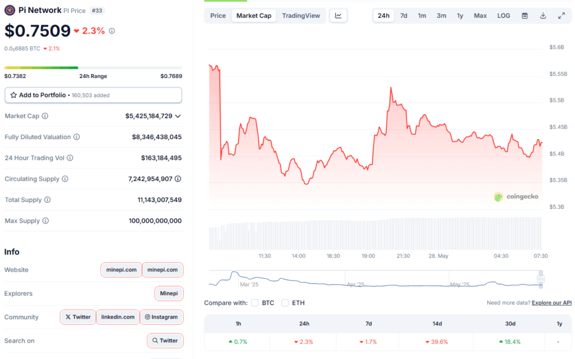Click the 24h Range price bar
Viewport: 575px width, 359px height.
(x=93, y=68)
